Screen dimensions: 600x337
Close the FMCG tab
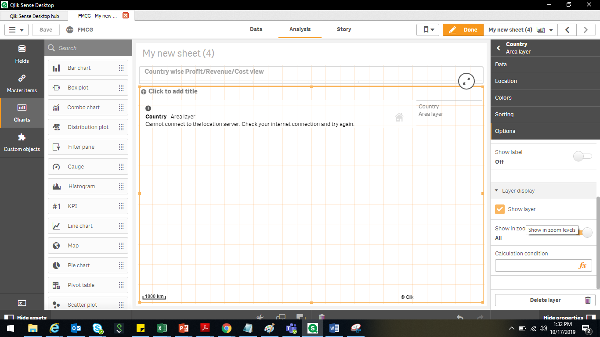(x=126, y=16)
